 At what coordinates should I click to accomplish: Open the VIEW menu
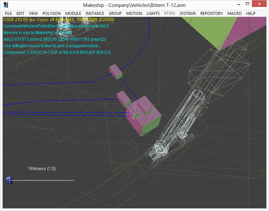point(33,14)
